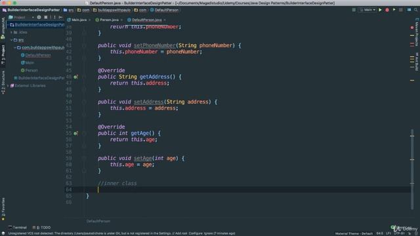Viewport: 420px width, 236px height.
Task: Hide the Project panel with the arrow icon
Action: (x=60, y=17)
